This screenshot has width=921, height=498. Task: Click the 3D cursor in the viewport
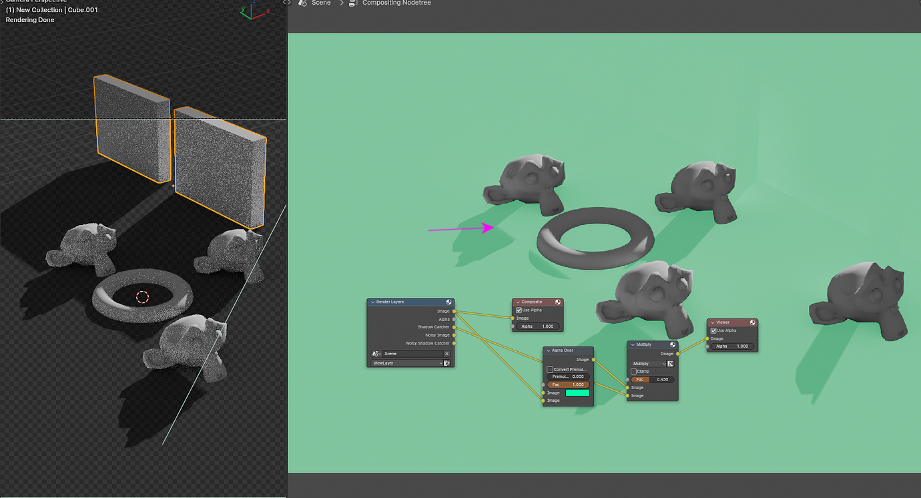click(142, 297)
